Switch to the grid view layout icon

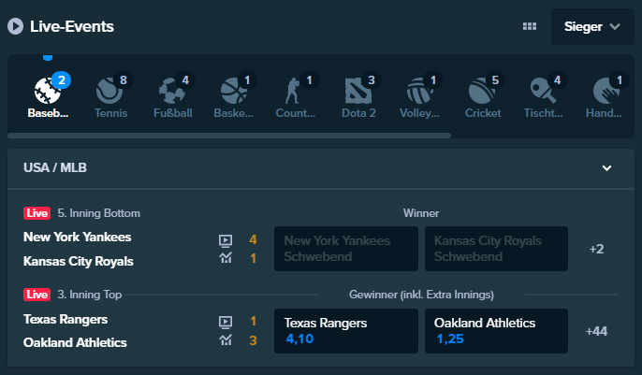click(x=530, y=26)
